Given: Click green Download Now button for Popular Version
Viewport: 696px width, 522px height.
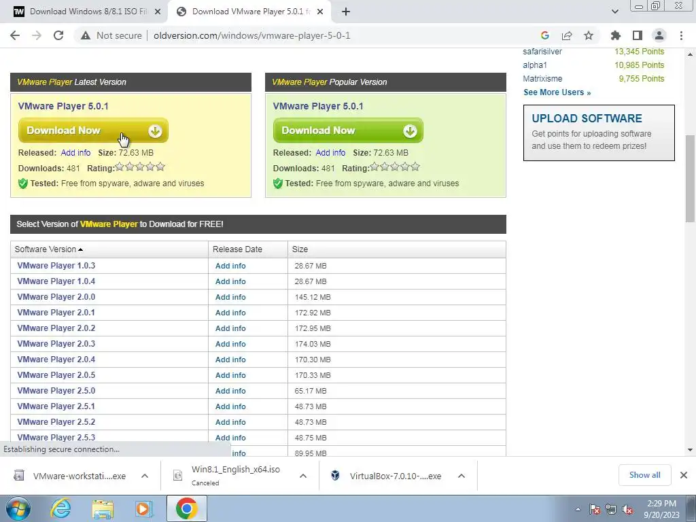Looking at the screenshot, I should [x=348, y=130].
